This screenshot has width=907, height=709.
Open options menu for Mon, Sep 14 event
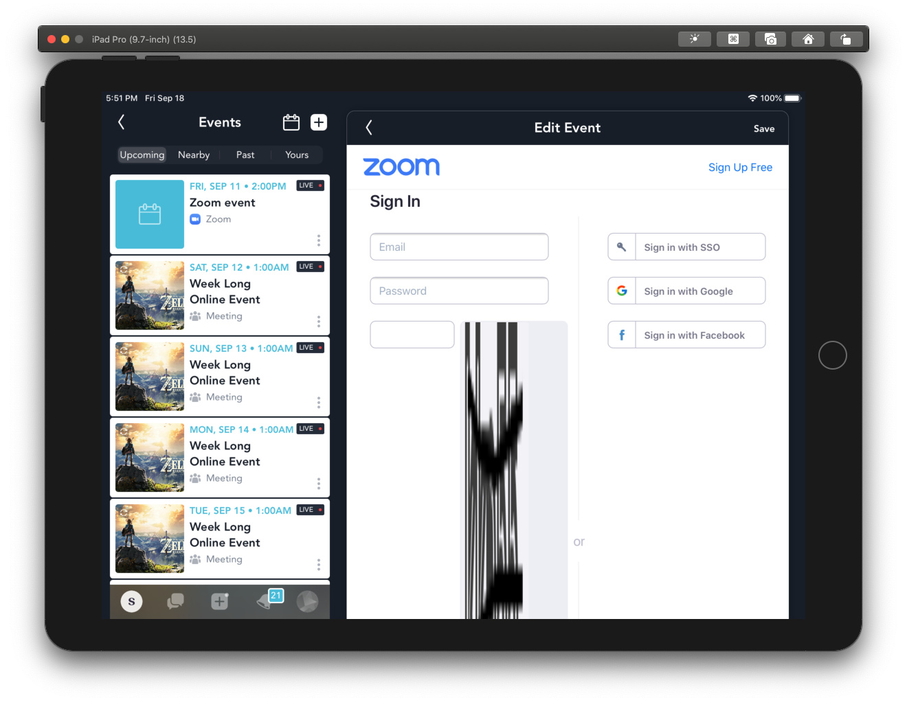point(319,483)
